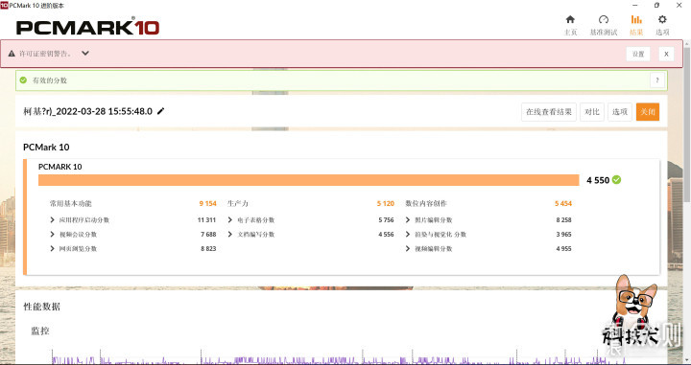Open the Results (结果) bar chart icon

(x=636, y=19)
